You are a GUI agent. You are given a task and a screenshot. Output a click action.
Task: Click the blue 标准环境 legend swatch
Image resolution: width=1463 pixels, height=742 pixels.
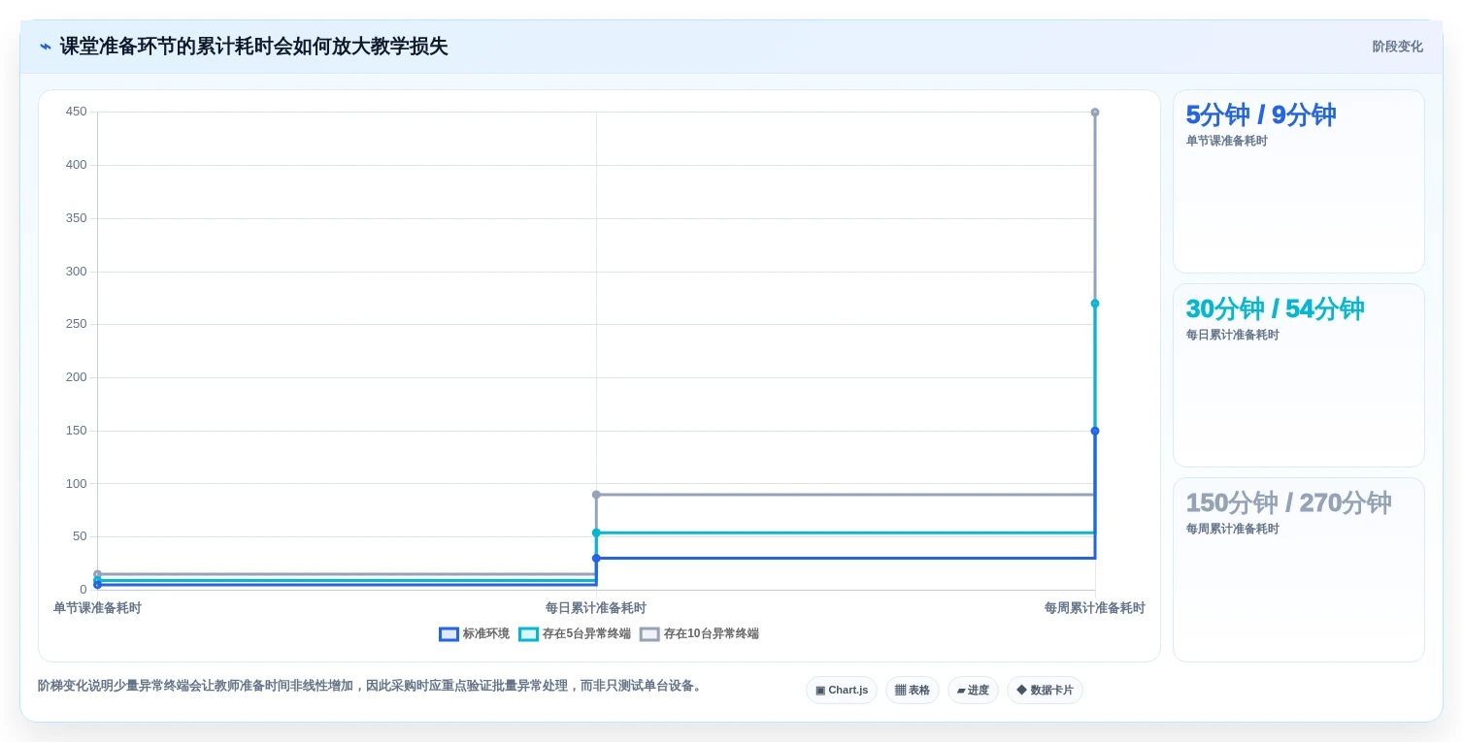[449, 634]
